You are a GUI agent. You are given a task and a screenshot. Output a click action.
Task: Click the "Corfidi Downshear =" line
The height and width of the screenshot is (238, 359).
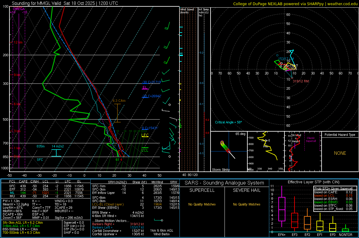(x=118, y=231)
